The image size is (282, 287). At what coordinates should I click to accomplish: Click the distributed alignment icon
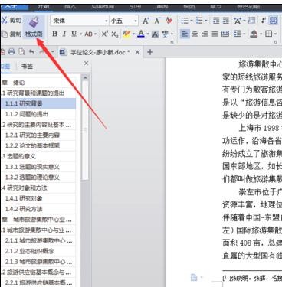[x=225, y=34]
